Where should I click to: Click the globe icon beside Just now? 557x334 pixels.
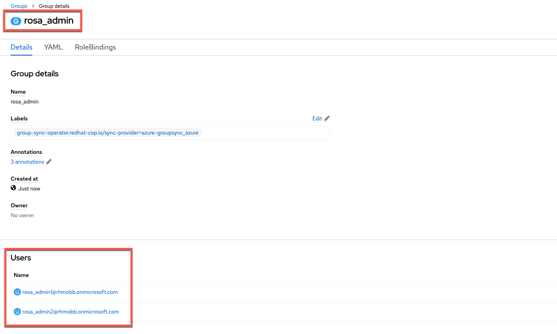coord(13,188)
